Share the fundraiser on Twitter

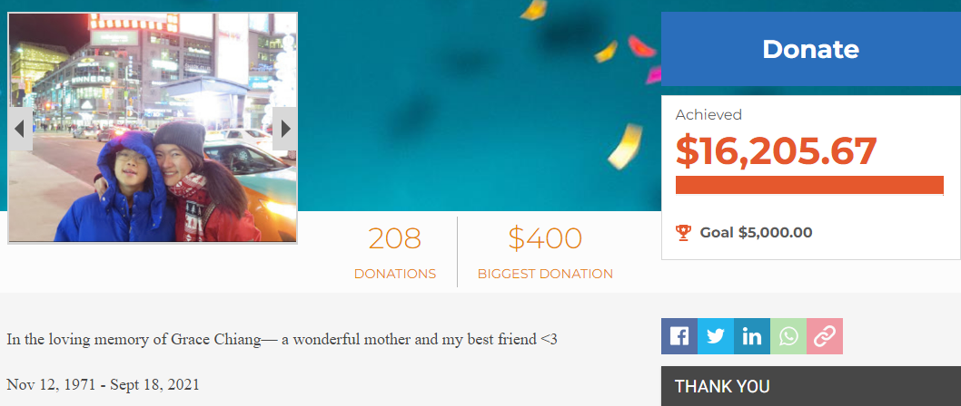pos(715,336)
